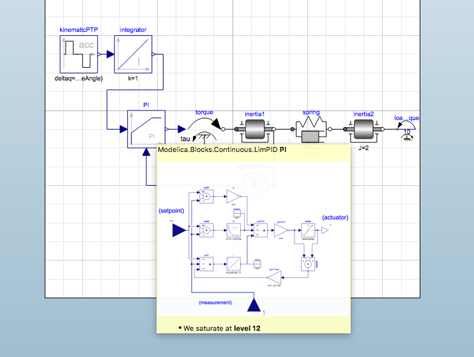Click the actuator output triangle in the preview
474x357 pixels.
325,231
